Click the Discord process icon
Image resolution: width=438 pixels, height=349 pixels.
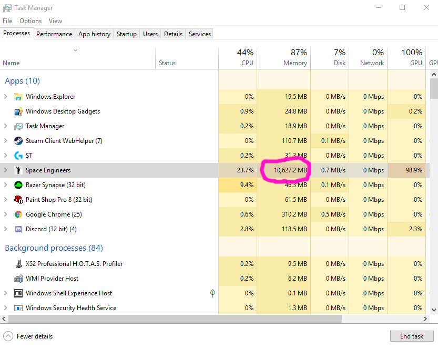point(18,229)
